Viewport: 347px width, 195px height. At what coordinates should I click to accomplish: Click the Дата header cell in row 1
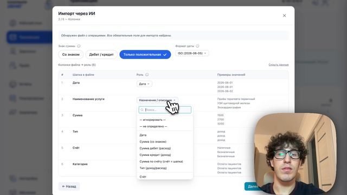(x=76, y=83)
